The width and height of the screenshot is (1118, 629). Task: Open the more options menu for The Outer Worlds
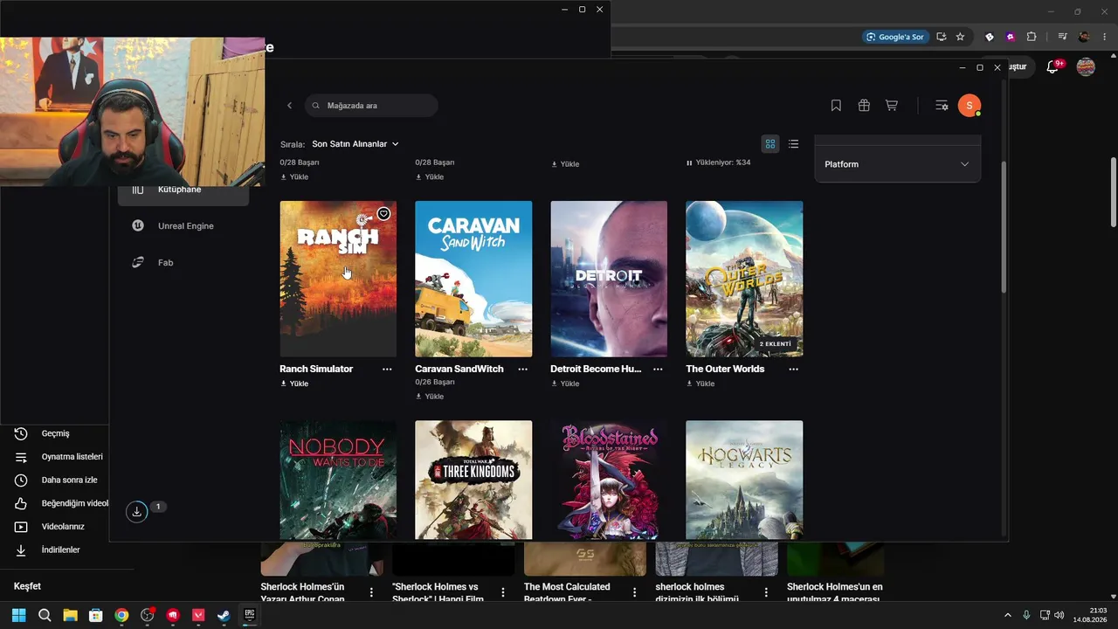click(x=793, y=370)
